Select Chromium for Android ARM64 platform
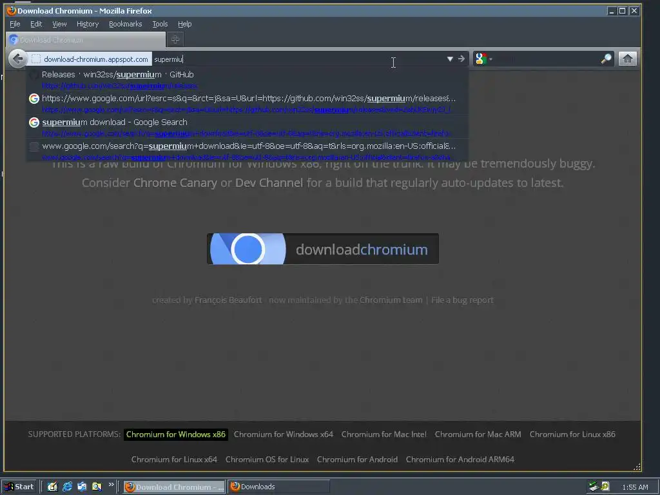Screen dimensions: 660x495 click(x=460, y=460)
